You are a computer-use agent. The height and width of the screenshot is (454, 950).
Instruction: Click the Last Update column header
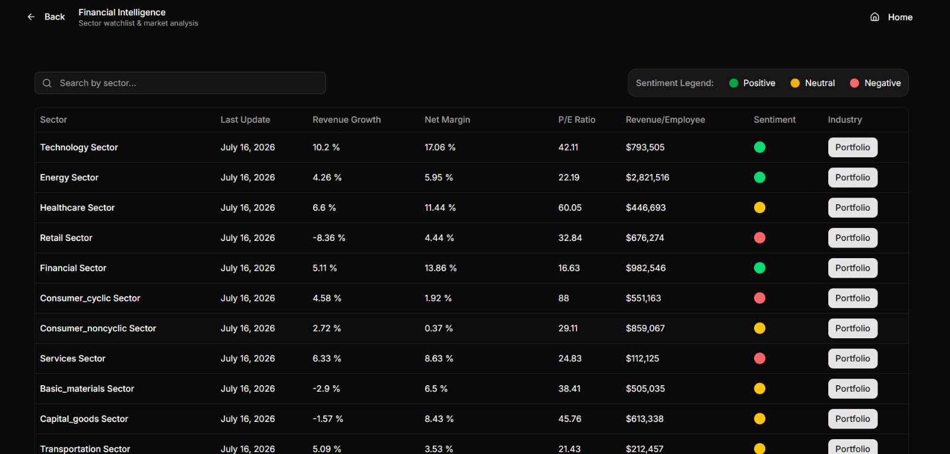(245, 120)
